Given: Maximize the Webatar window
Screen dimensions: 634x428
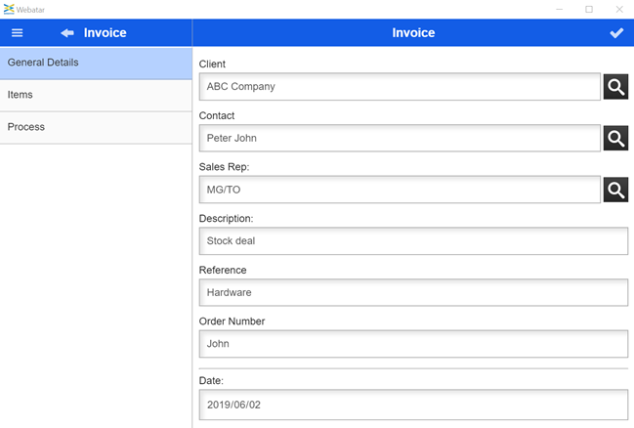Looking at the screenshot, I should (589, 9).
